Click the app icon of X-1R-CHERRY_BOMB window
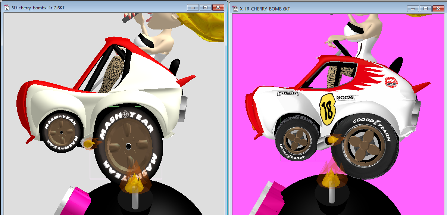This screenshot has height=215, width=447. (235, 8)
